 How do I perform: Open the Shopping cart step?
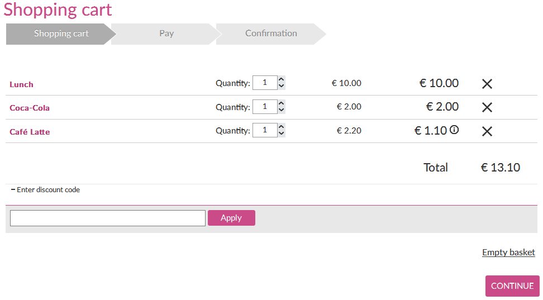point(61,34)
